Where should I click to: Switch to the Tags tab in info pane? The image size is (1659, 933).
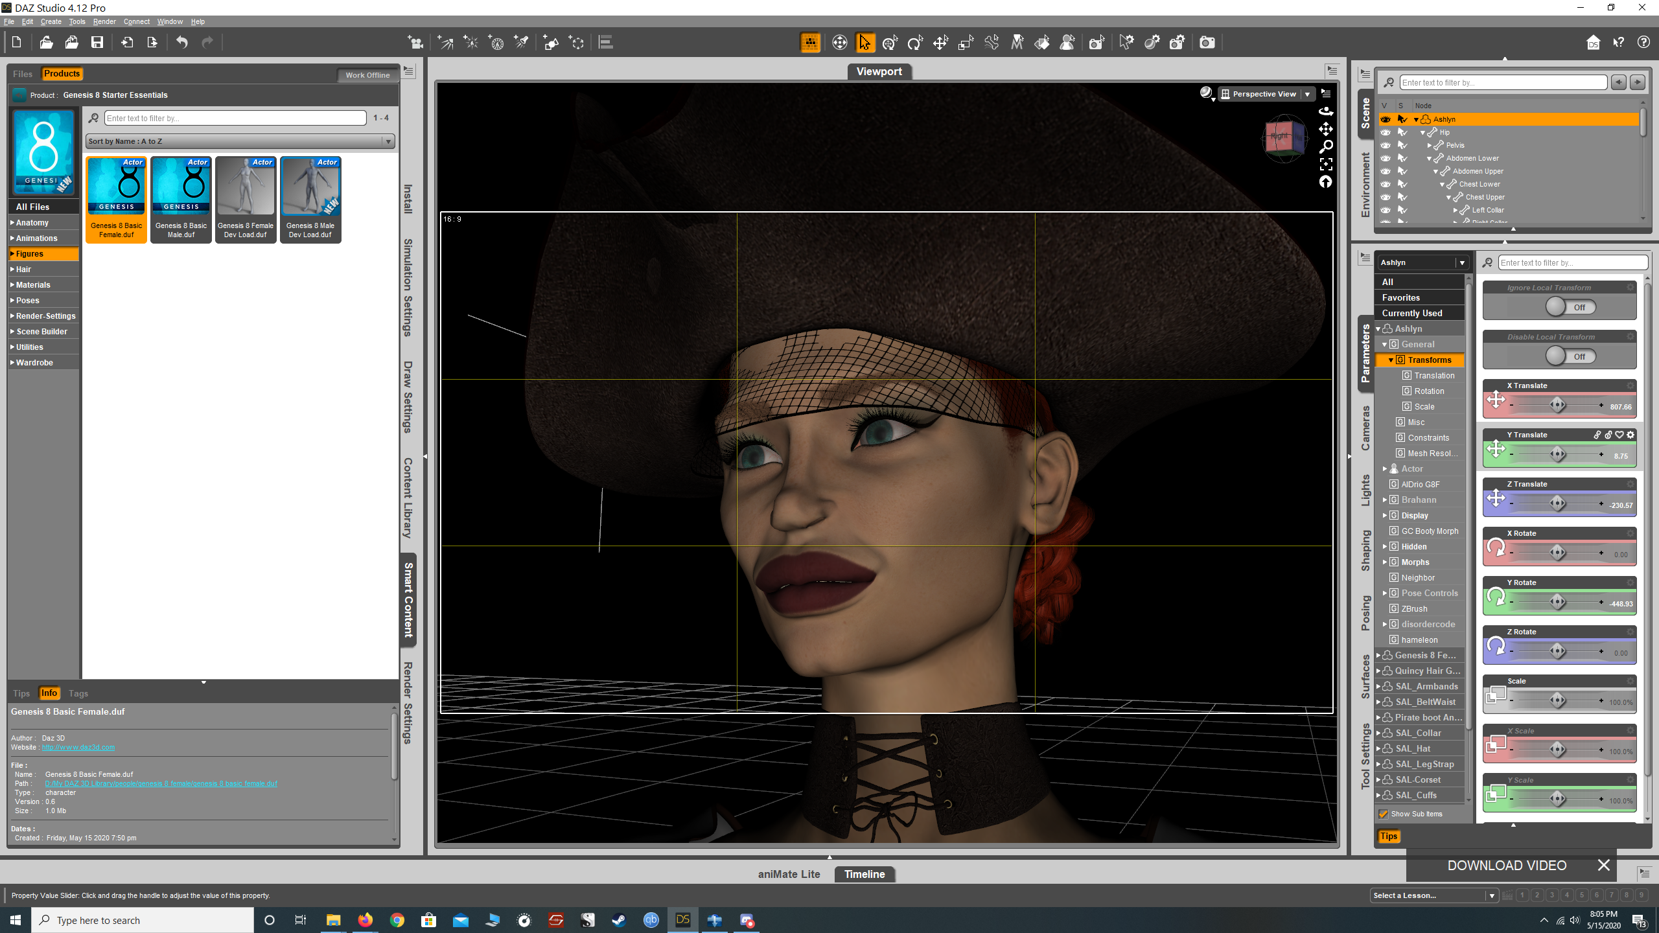click(x=78, y=693)
